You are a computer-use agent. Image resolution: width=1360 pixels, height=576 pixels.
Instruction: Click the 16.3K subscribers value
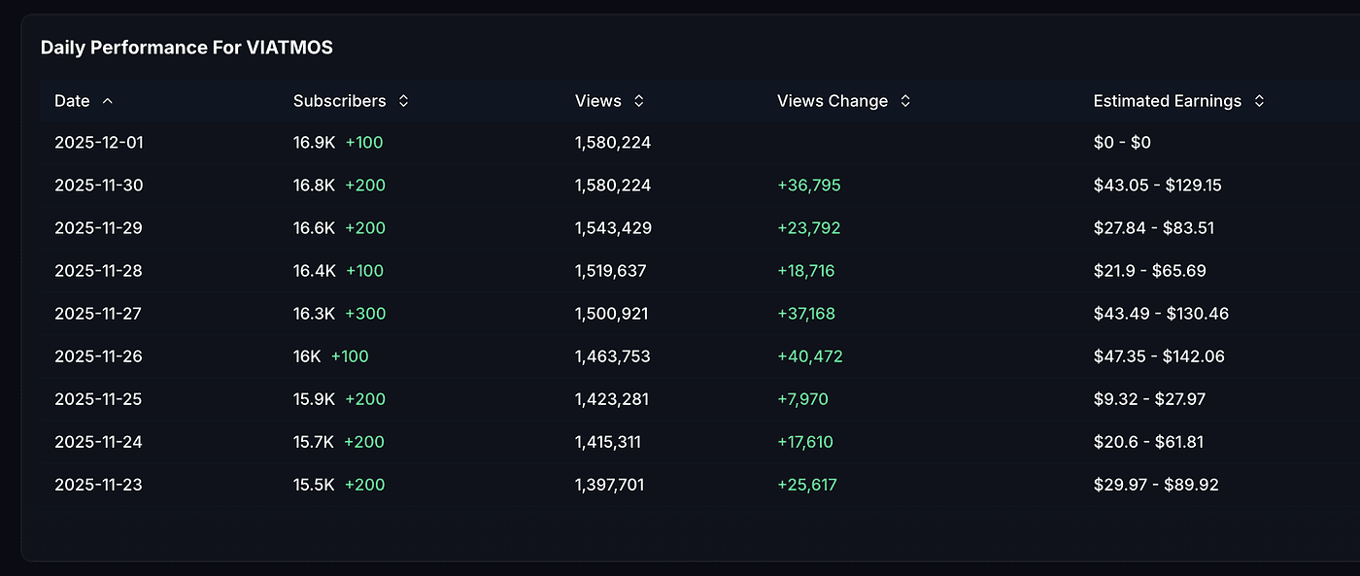click(314, 314)
